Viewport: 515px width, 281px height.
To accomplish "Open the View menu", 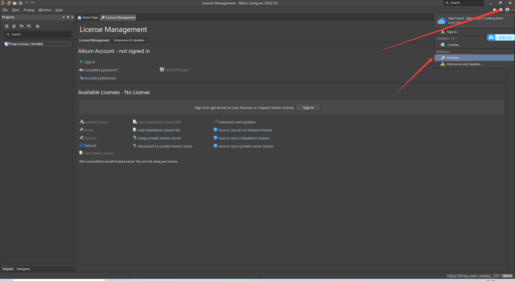I will tap(16, 10).
